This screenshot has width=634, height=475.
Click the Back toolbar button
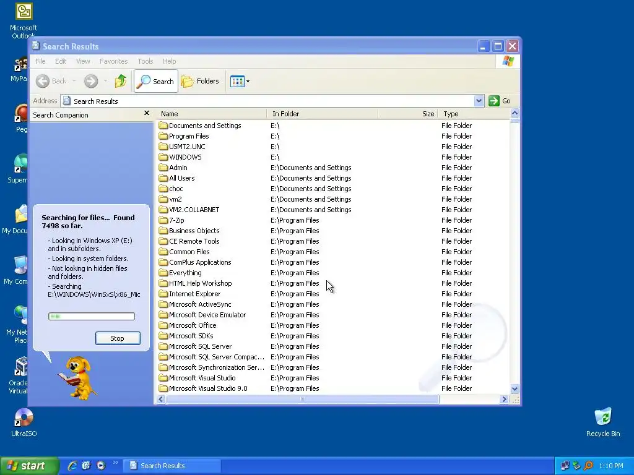point(51,81)
